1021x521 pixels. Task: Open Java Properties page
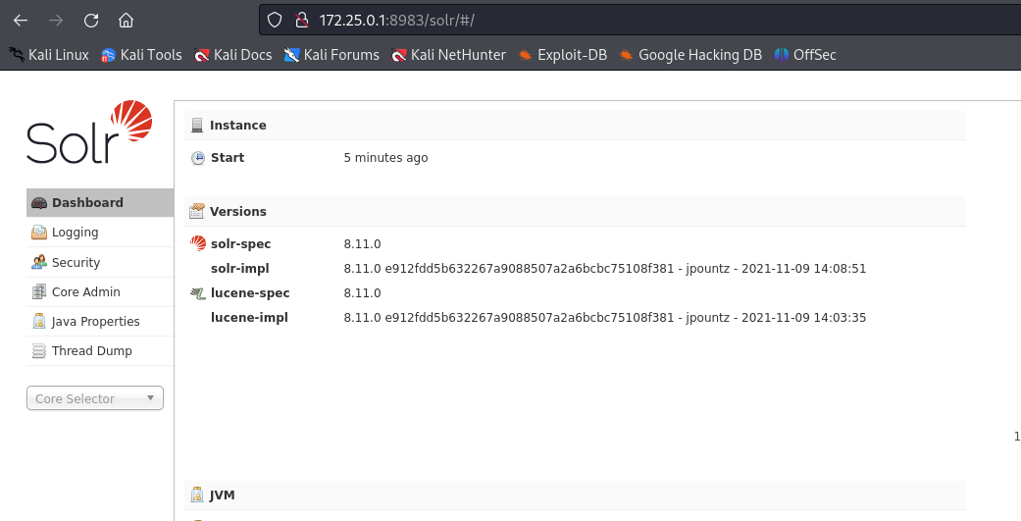(x=100, y=321)
